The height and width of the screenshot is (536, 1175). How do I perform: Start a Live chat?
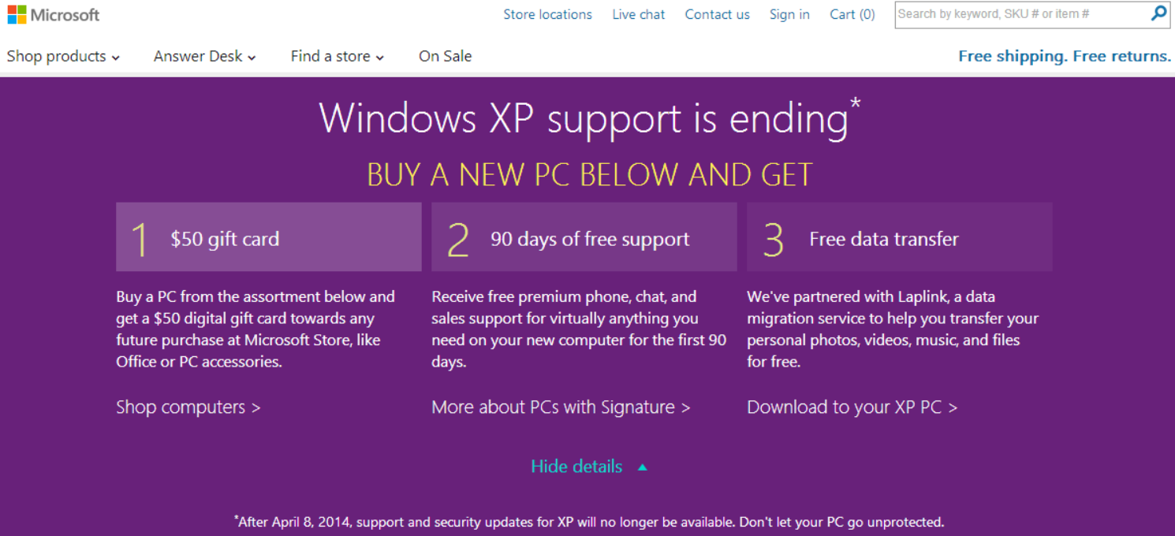pyautogui.click(x=639, y=14)
